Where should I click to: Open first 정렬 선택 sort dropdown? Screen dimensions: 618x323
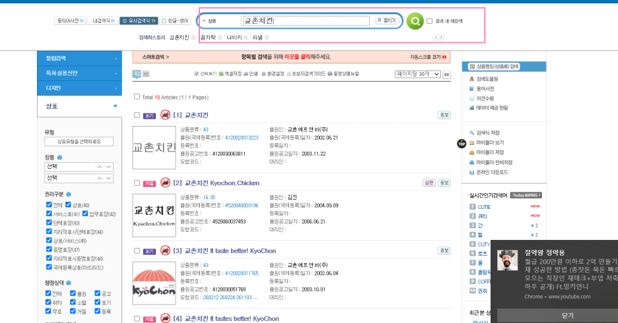[79, 167]
